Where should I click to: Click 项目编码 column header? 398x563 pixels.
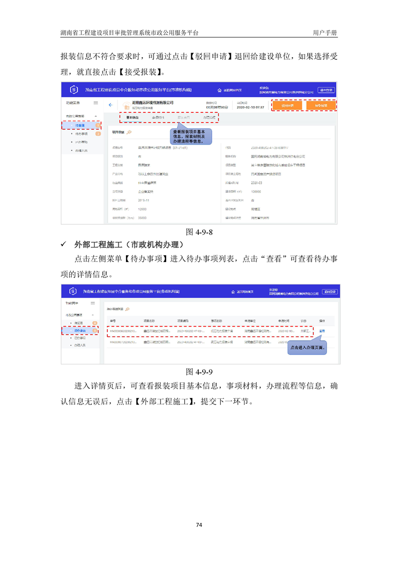[183, 321]
